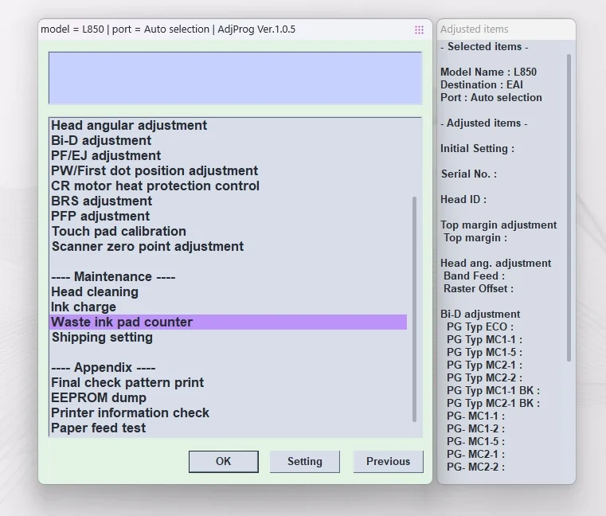Select Waste ink pad counter item
606x516 pixels.
[x=228, y=322]
